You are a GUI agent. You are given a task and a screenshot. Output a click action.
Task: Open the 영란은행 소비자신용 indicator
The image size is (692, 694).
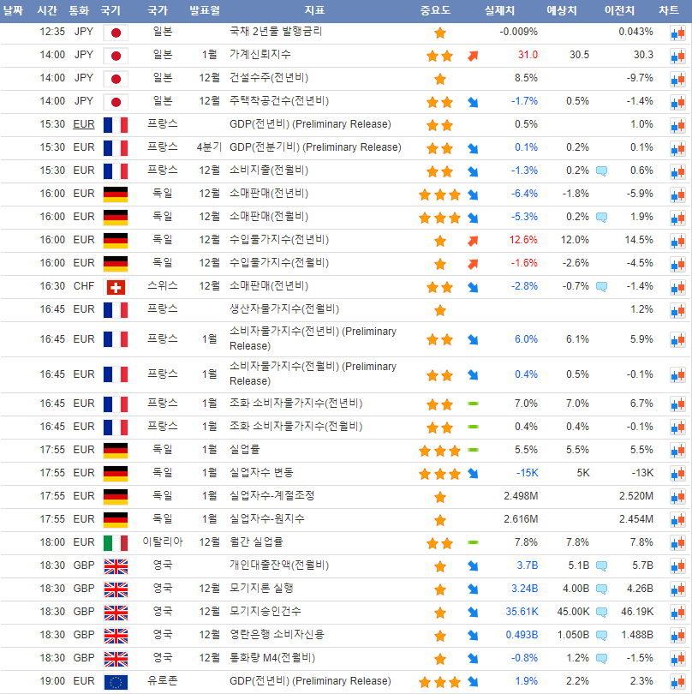(277, 635)
